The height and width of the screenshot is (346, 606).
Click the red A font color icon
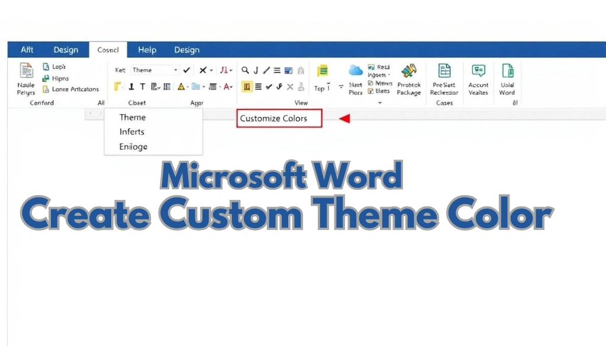(x=227, y=86)
